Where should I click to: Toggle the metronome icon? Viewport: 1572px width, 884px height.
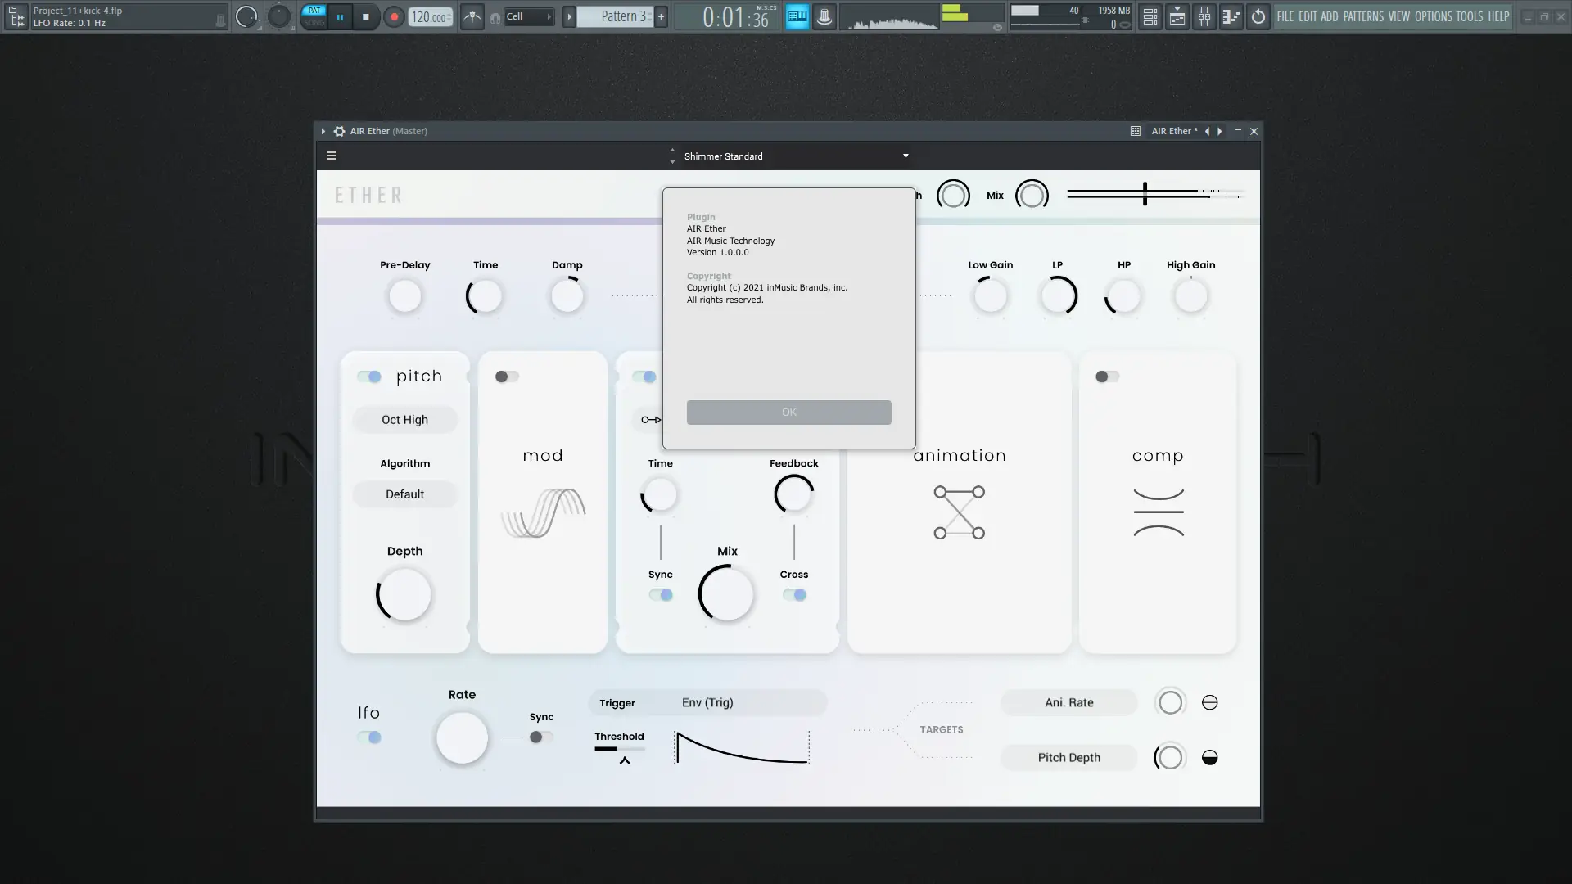(x=472, y=16)
